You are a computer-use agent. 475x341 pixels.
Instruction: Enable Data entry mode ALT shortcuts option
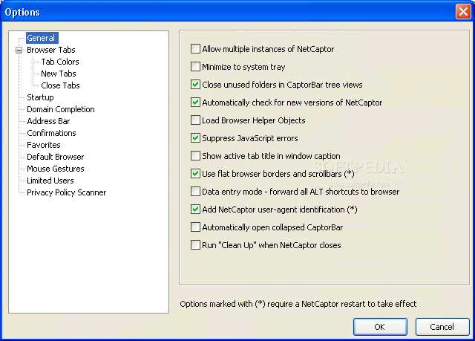point(195,191)
